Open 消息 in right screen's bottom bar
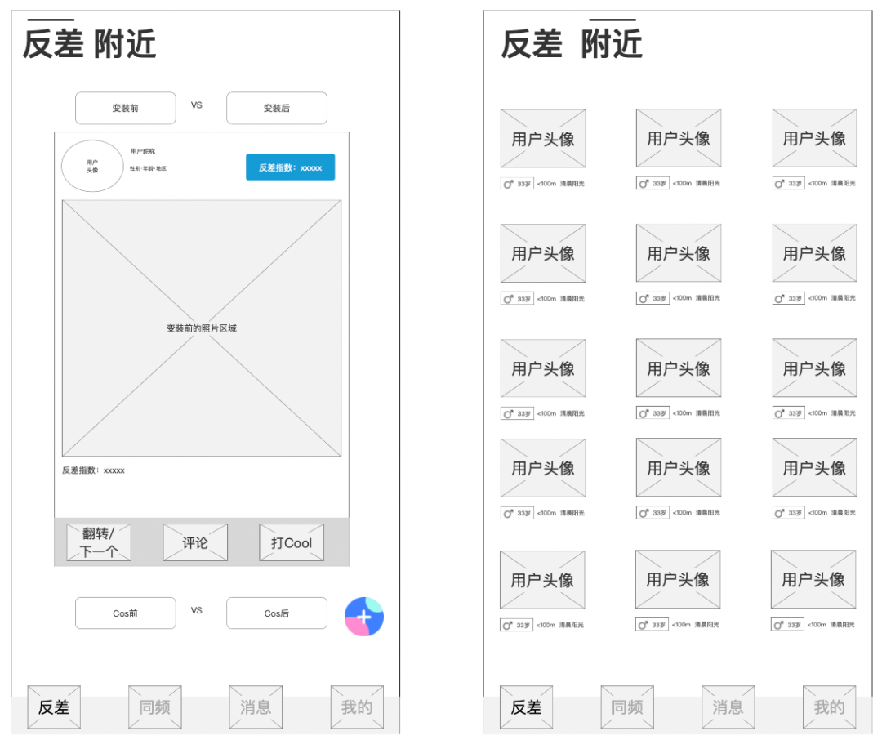The height and width of the screenshot is (749, 882). click(728, 707)
